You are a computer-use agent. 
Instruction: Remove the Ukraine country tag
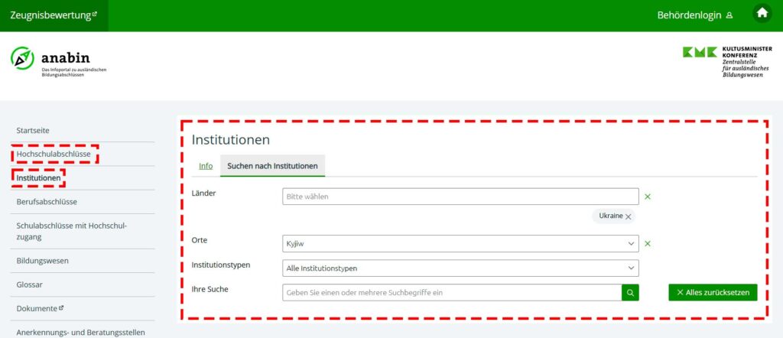coord(629,217)
